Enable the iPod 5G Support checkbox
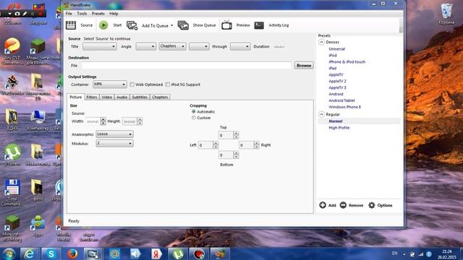 pyautogui.click(x=167, y=84)
